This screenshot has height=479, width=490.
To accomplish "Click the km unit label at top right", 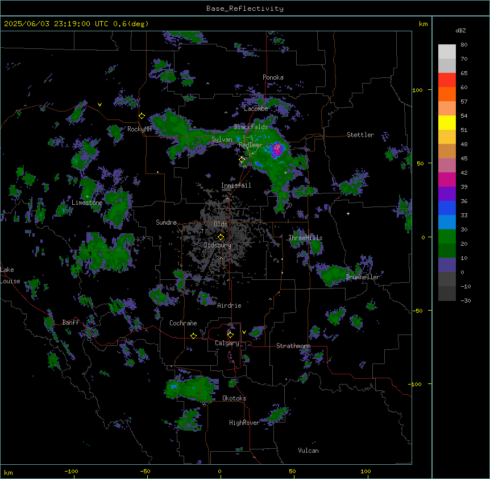I will click(x=423, y=24).
